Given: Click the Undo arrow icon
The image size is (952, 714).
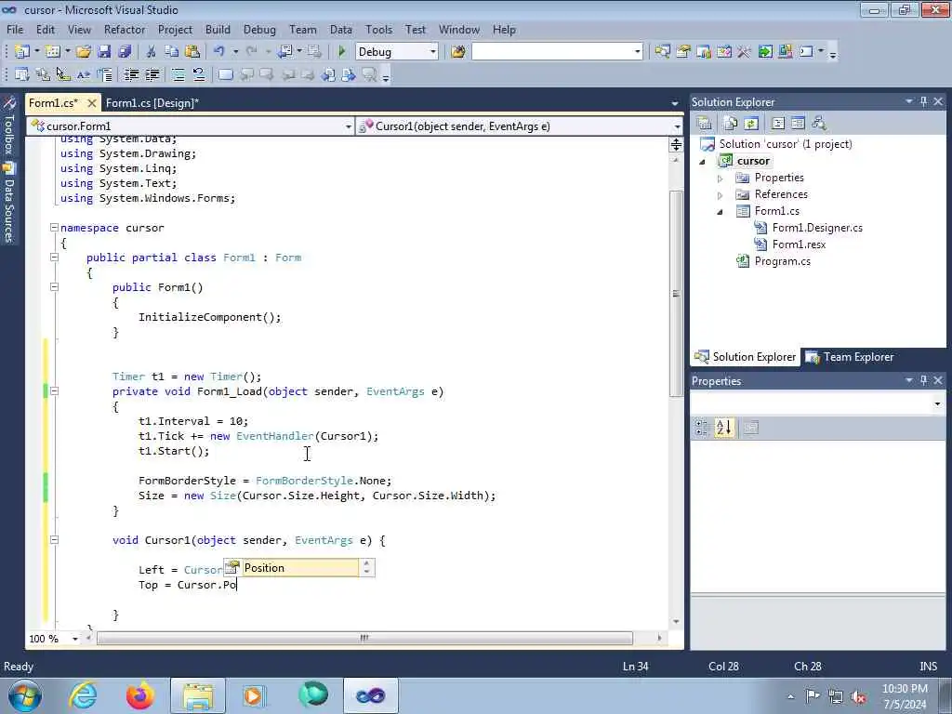Looking at the screenshot, I should (219, 52).
